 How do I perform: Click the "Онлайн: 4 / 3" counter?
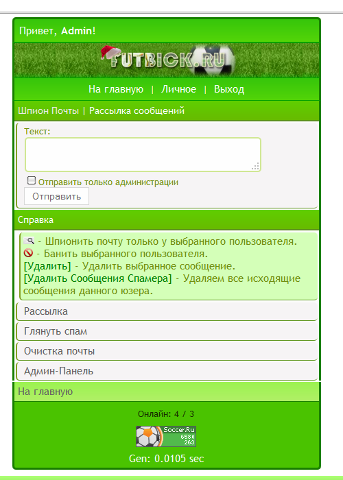point(166,414)
